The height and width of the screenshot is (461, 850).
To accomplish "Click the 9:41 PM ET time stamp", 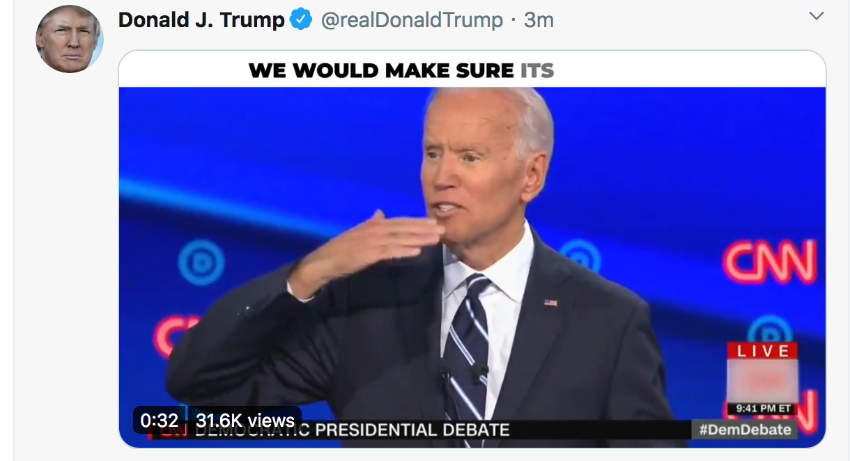I will 763,408.
